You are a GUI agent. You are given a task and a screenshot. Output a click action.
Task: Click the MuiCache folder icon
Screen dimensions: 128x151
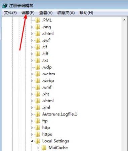pos(44,148)
